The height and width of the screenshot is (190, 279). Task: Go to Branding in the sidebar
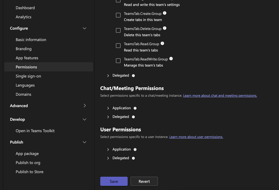pos(24,49)
